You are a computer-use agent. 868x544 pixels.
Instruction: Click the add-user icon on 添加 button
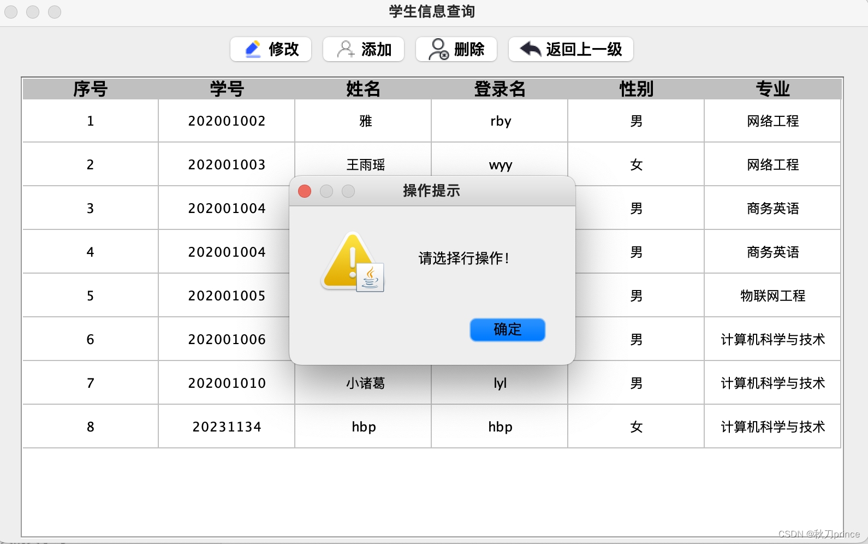[346, 49]
